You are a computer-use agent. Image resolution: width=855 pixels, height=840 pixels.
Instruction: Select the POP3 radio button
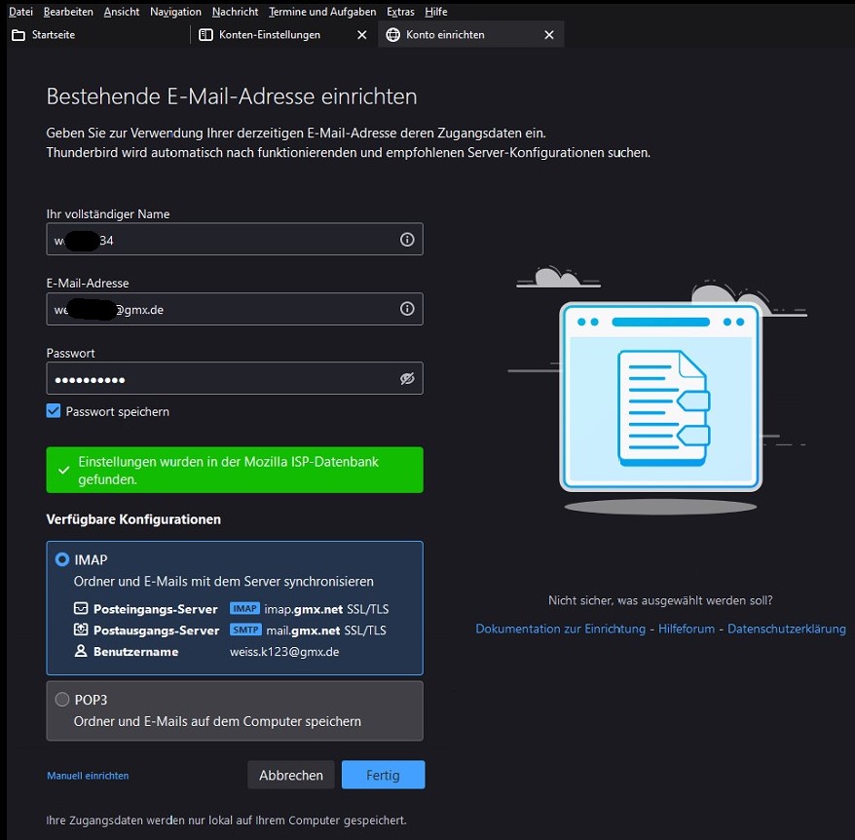62,699
